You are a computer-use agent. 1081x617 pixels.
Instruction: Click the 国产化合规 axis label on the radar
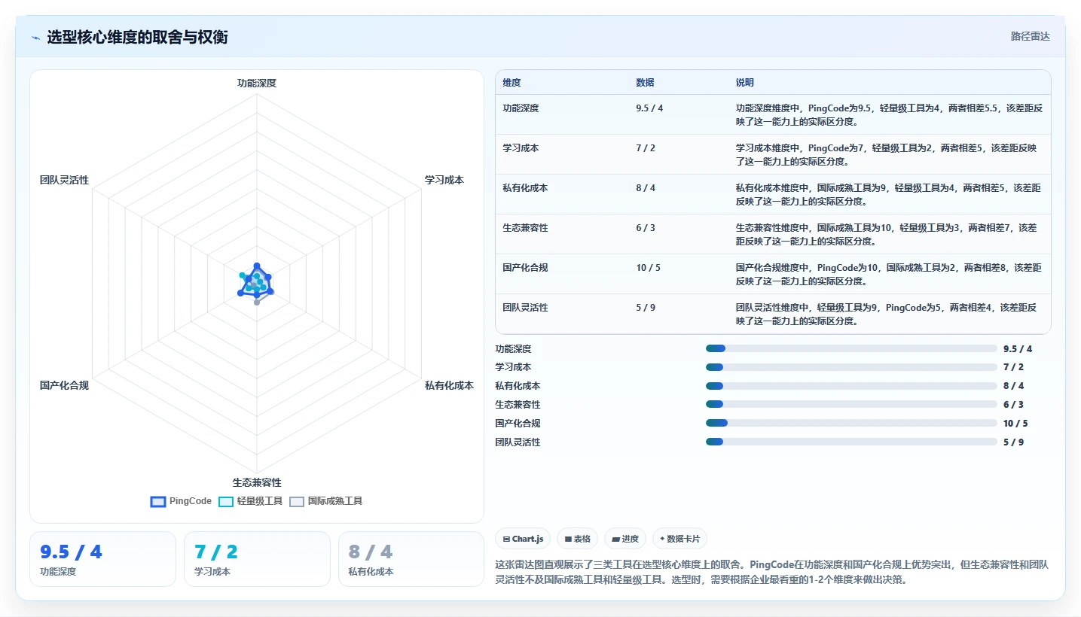point(64,385)
